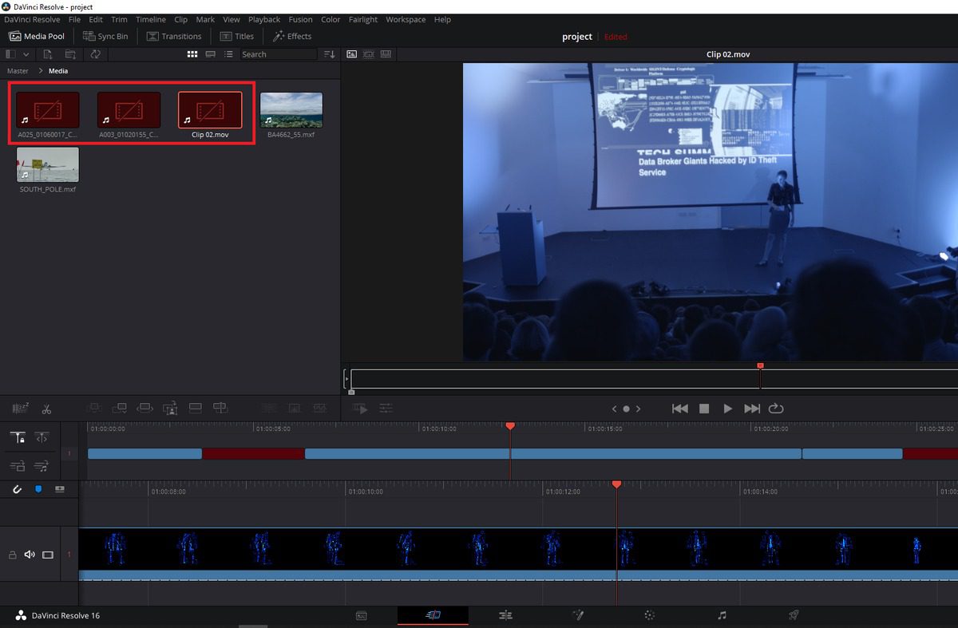Screen dimensions: 958x628
Task: Open the media pool sort options
Action: pyautogui.click(x=330, y=54)
